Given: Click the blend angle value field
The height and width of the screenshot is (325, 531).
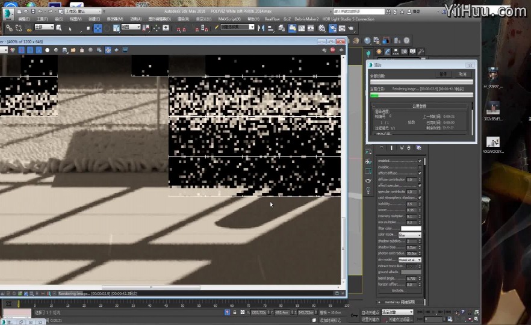Looking at the screenshot, I should (411, 278).
